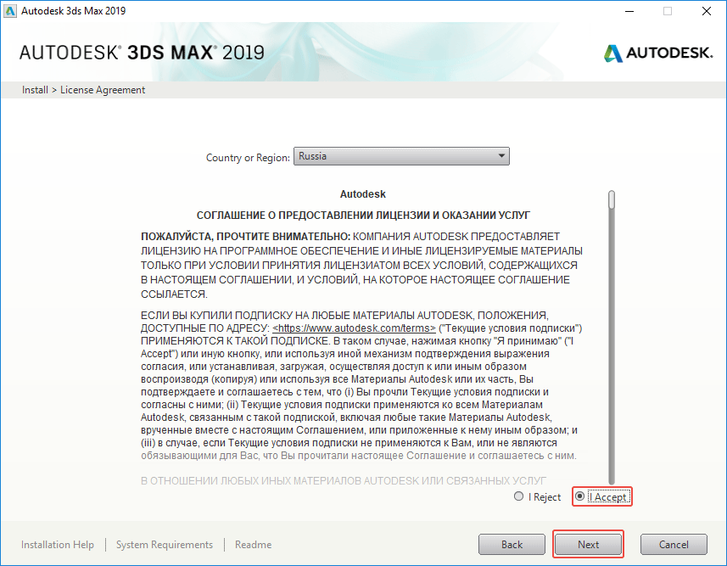Open the autodesk.com/terms hyperlink

[x=354, y=328]
